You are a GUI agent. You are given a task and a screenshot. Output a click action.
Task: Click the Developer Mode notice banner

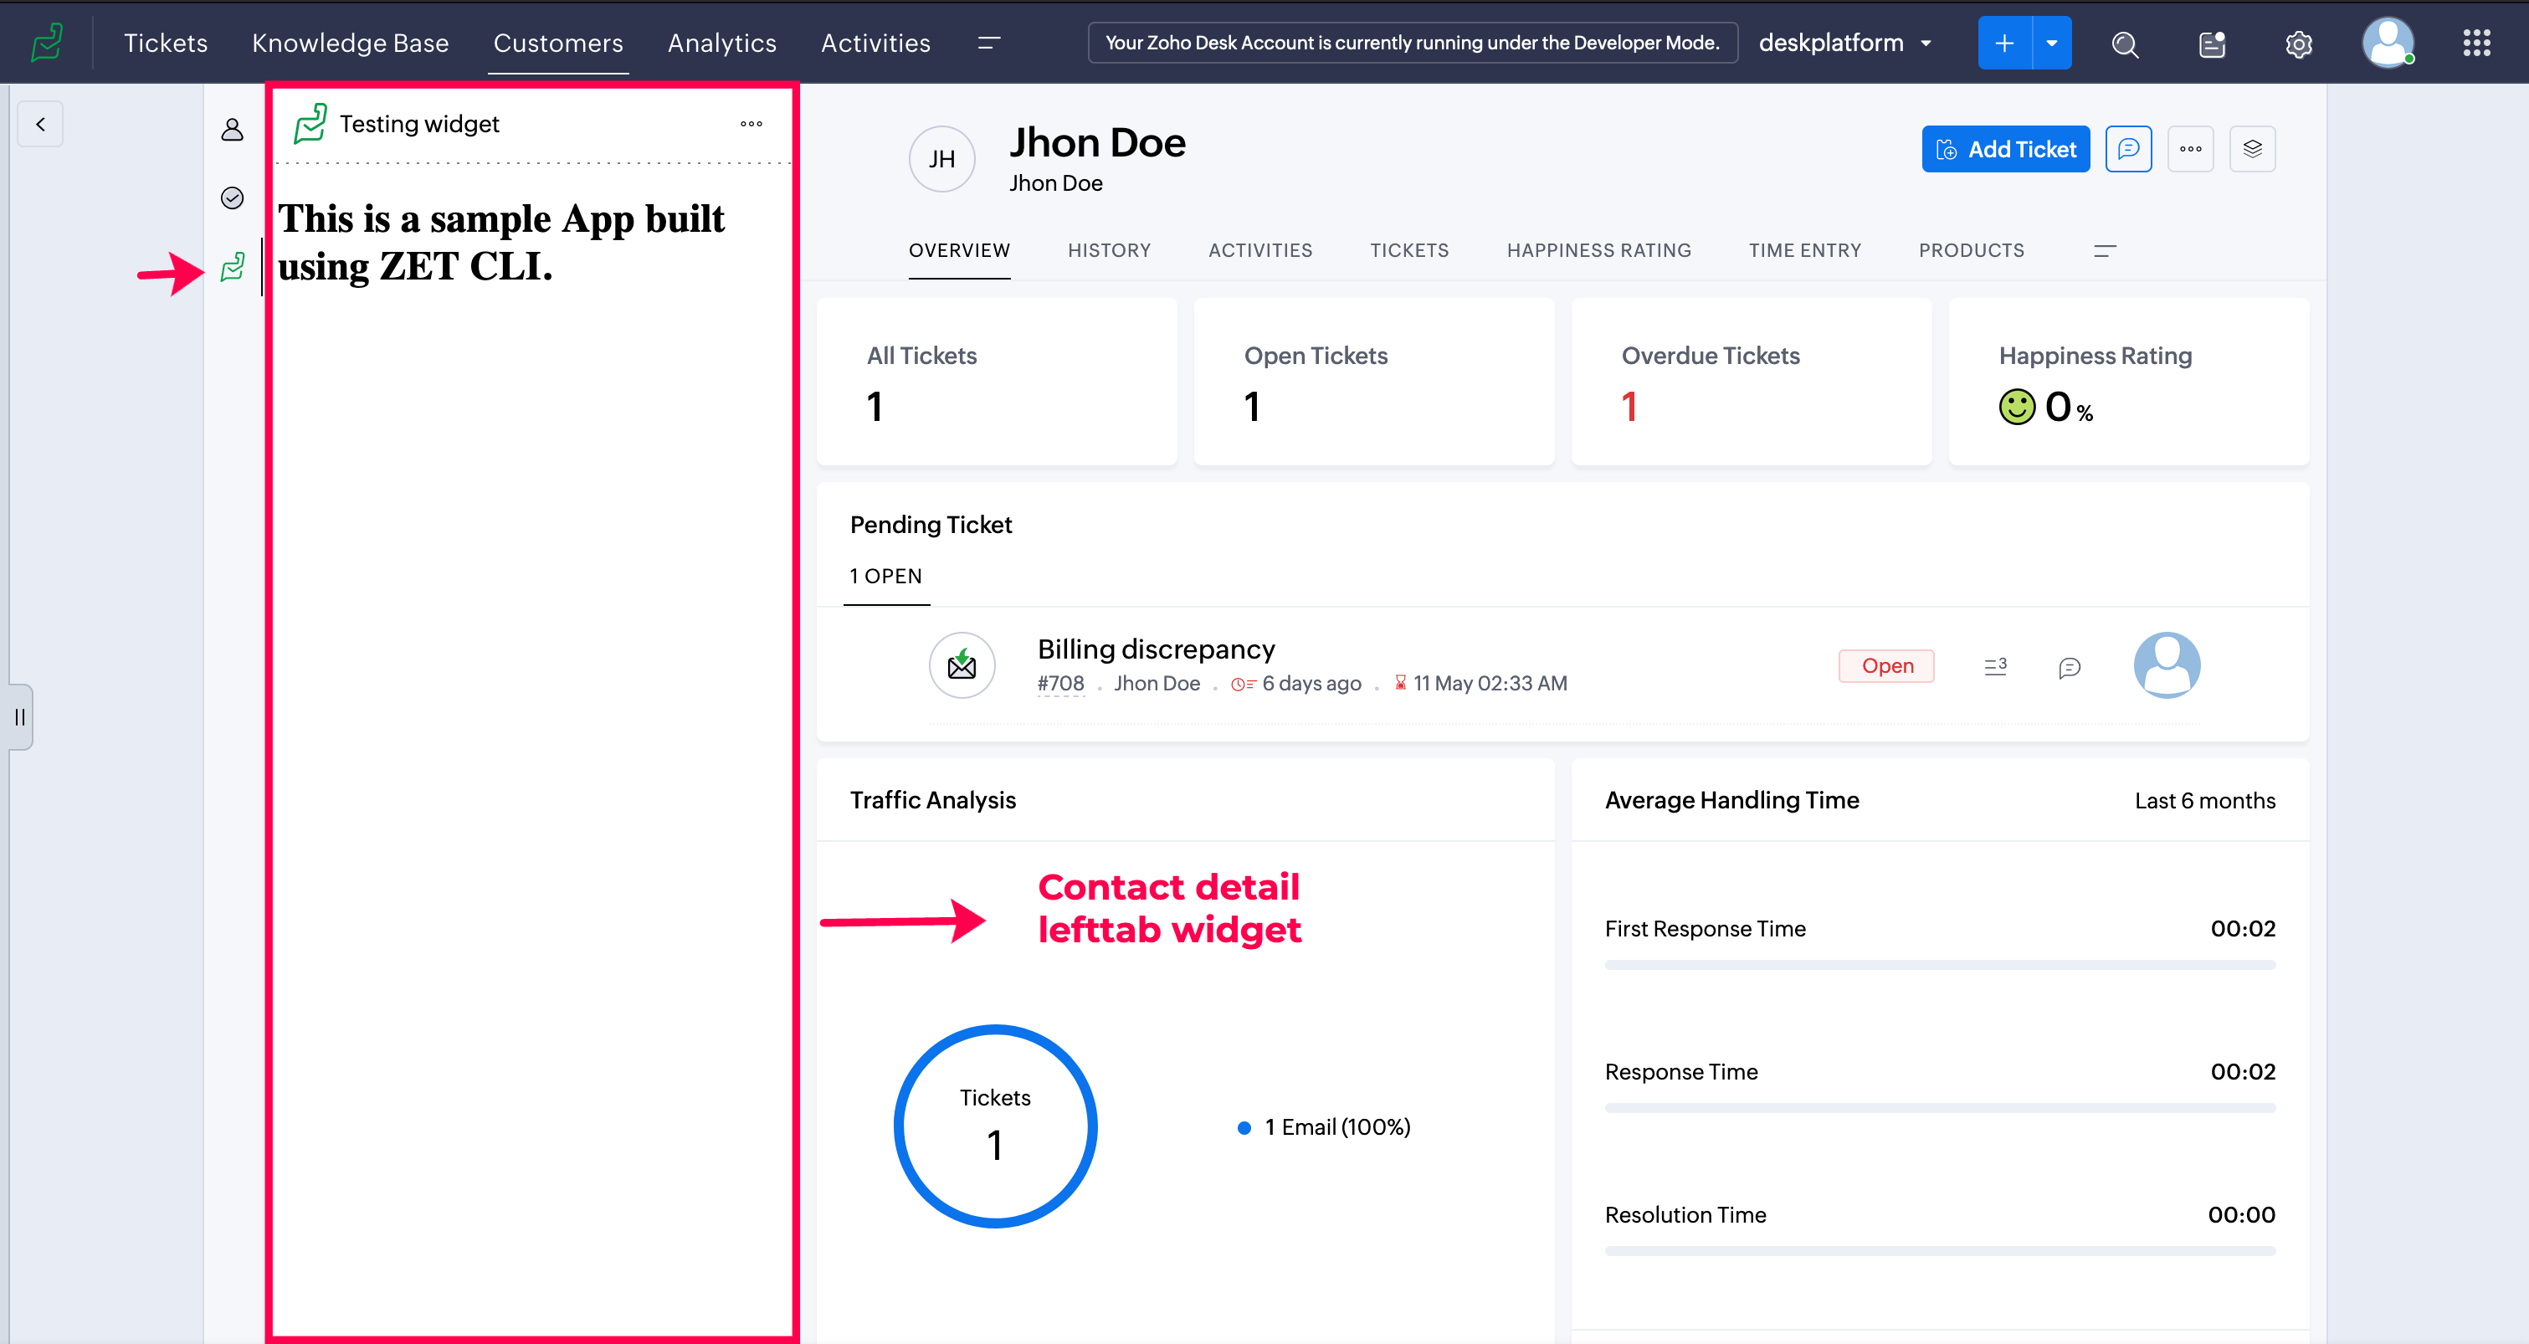point(1412,42)
